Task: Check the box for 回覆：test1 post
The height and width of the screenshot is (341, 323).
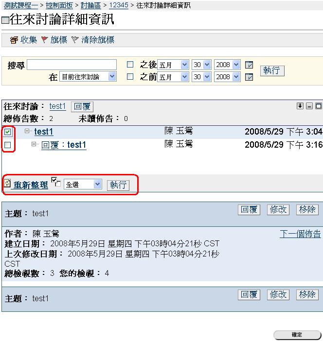Action: [8, 145]
